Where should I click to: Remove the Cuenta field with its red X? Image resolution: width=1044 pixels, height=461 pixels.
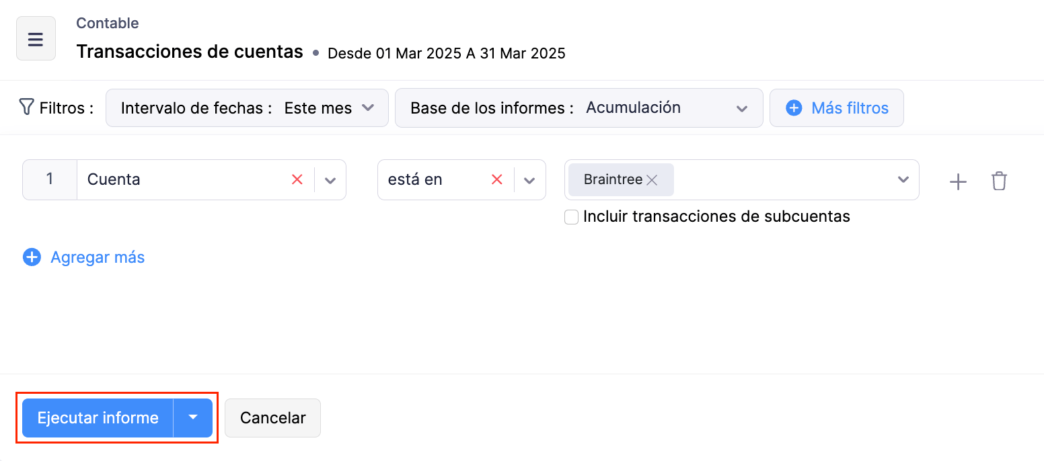297,179
